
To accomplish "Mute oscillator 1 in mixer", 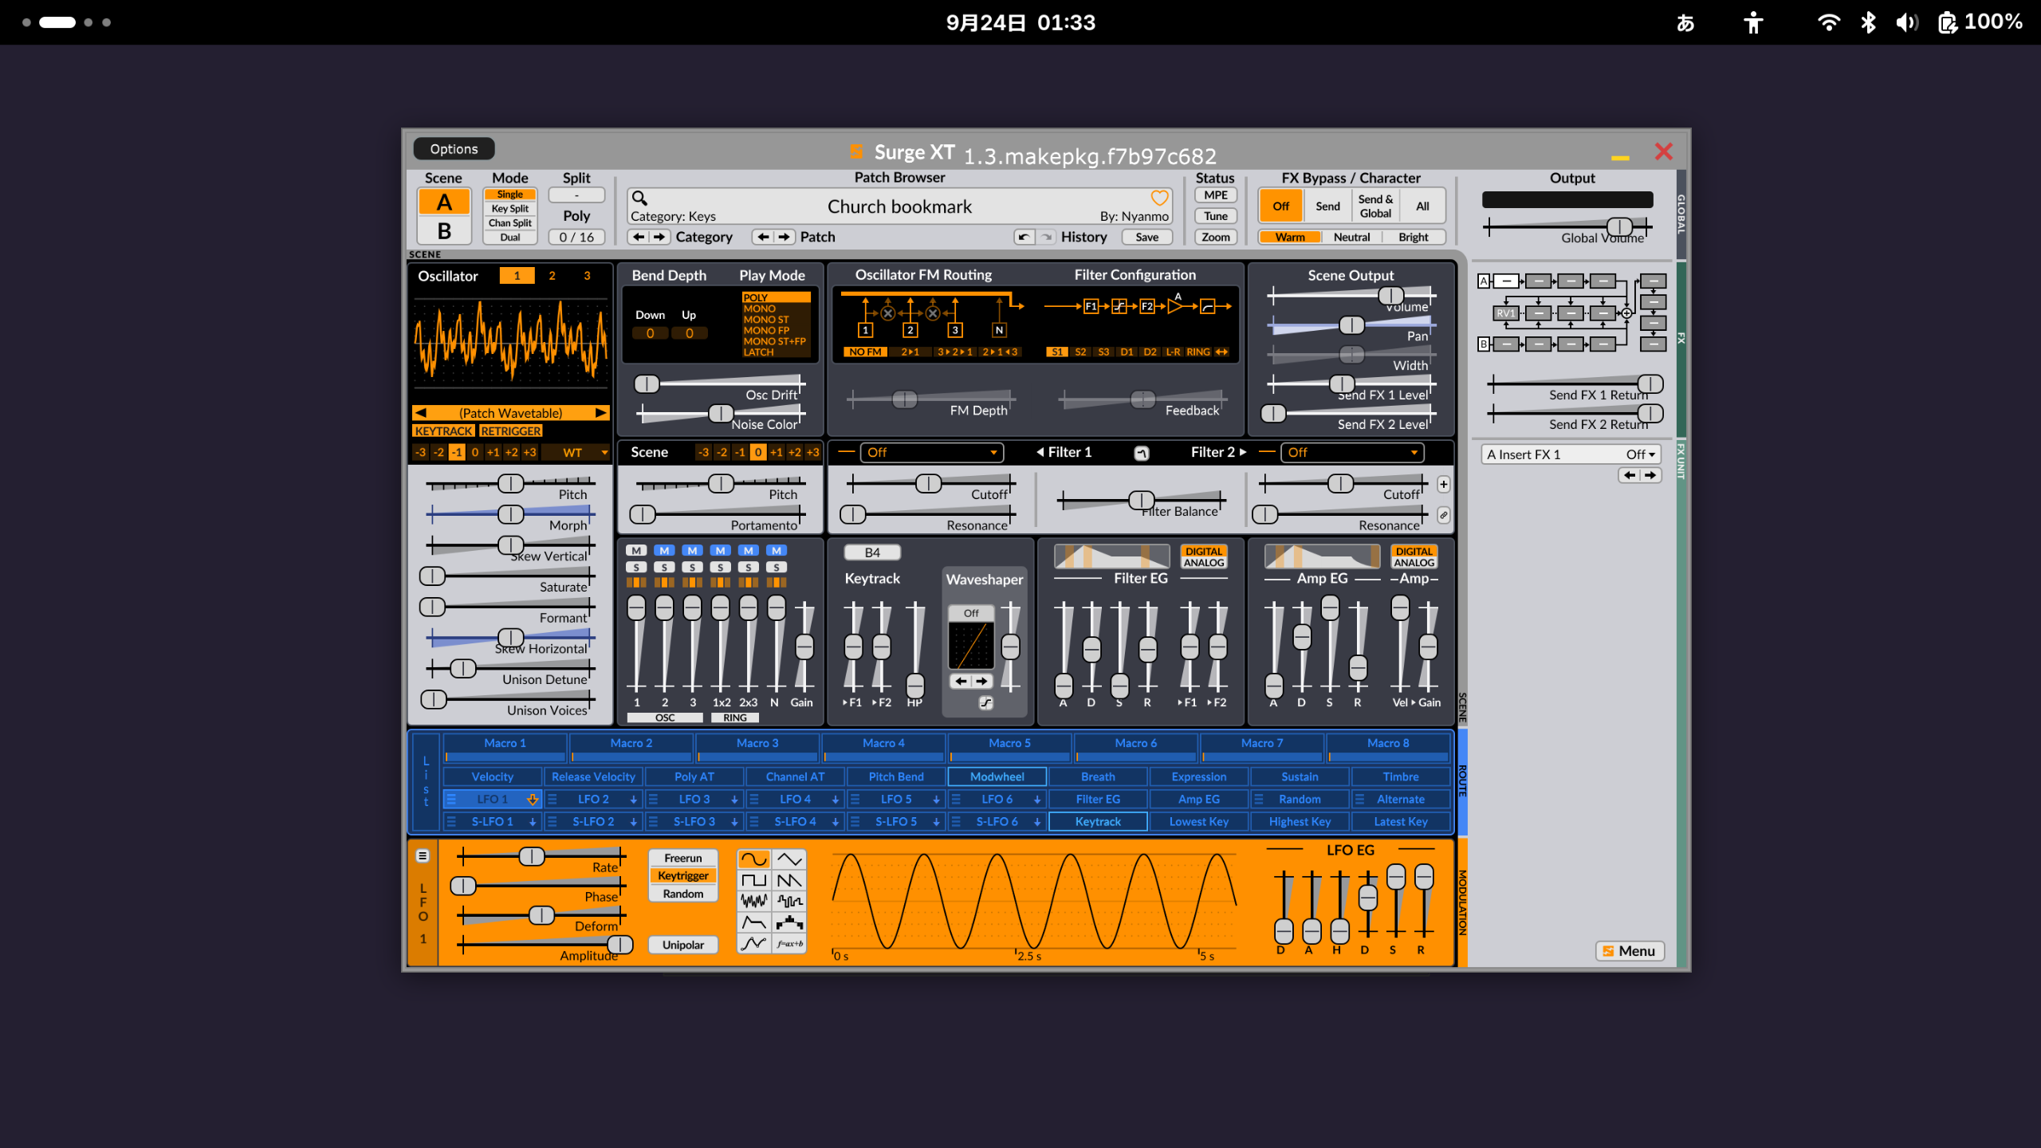I will (x=636, y=550).
